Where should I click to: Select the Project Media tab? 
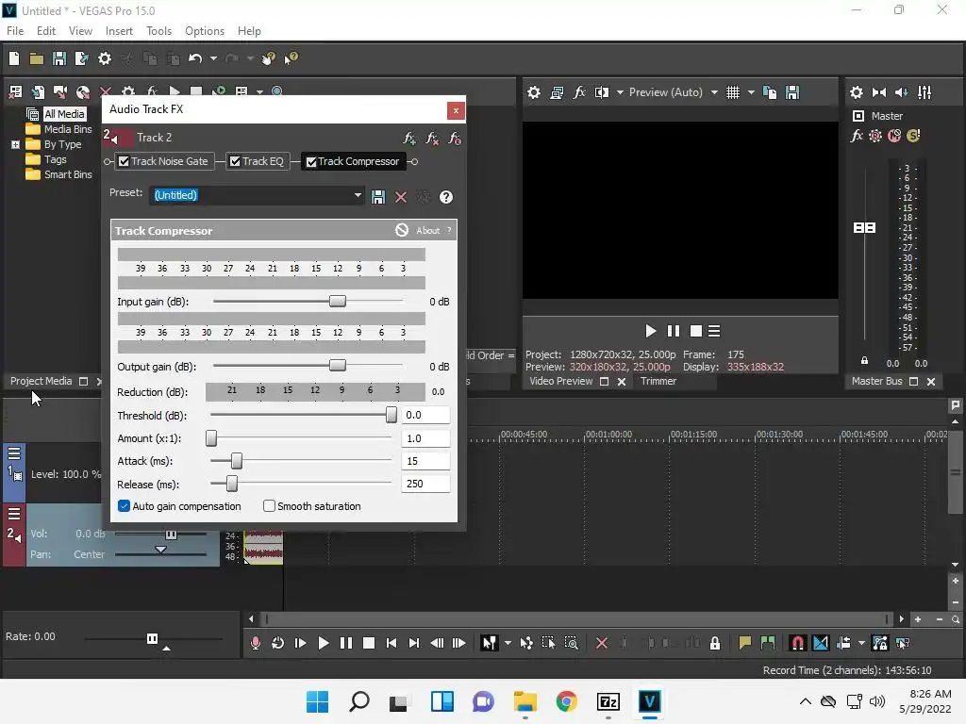coord(41,381)
